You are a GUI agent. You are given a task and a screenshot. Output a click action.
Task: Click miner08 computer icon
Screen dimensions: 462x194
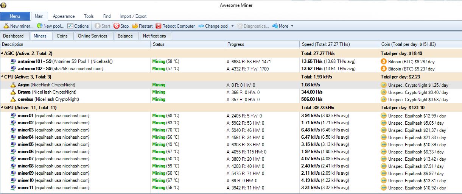[14, 166]
